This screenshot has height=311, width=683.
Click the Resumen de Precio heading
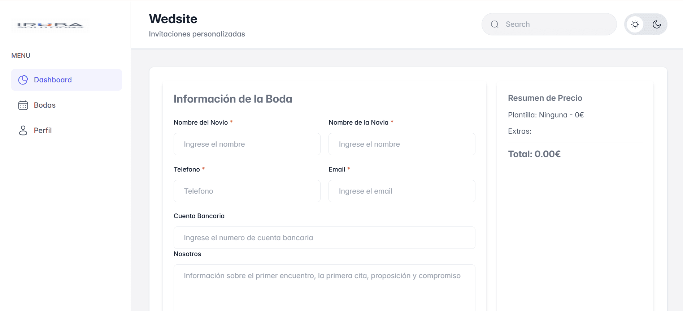click(545, 98)
